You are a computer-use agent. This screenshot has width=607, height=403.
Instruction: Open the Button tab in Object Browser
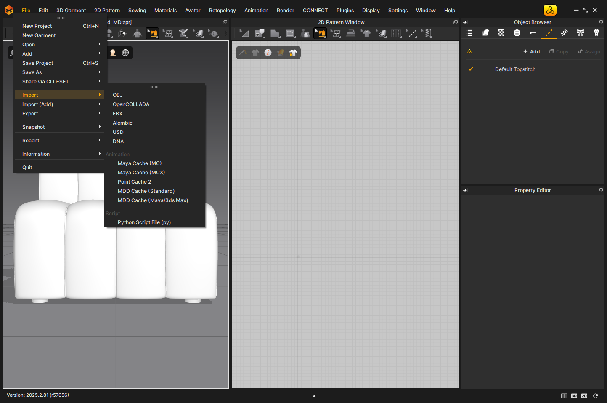pos(517,33)
